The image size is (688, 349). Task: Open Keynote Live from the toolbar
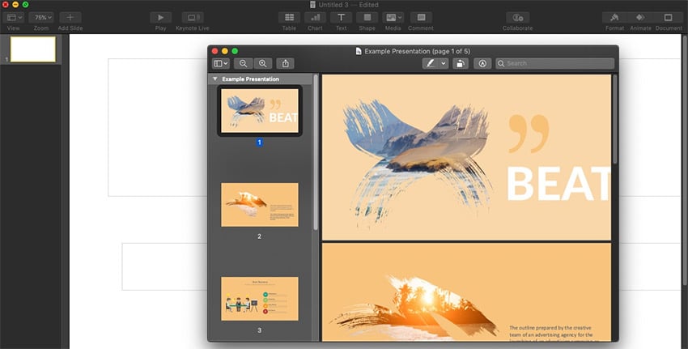click(192, 17)
